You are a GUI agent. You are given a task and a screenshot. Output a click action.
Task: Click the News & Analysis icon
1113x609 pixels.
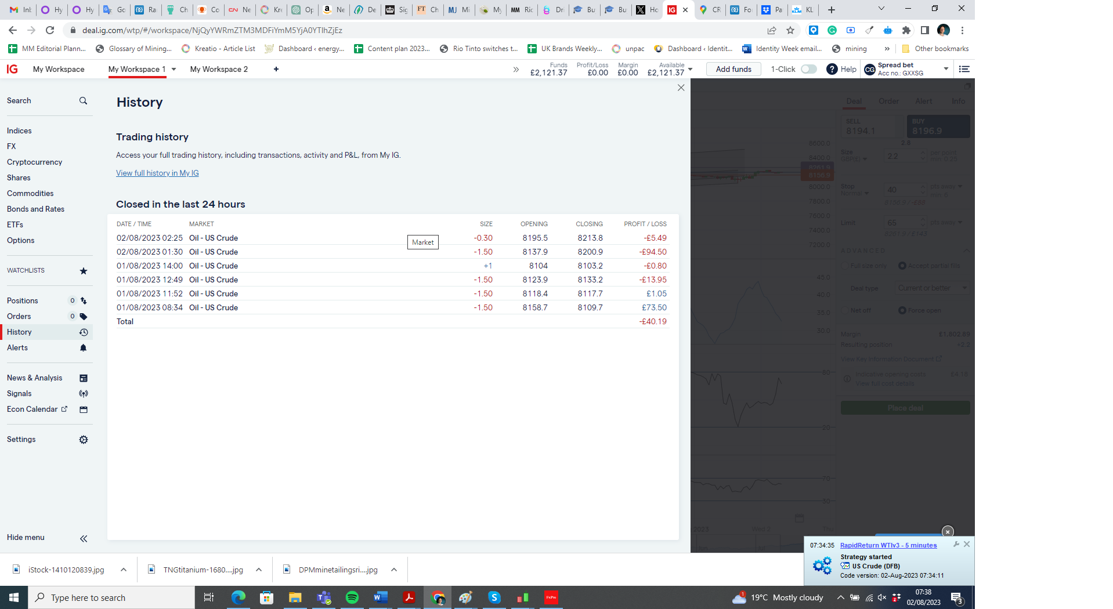(84, 378)
